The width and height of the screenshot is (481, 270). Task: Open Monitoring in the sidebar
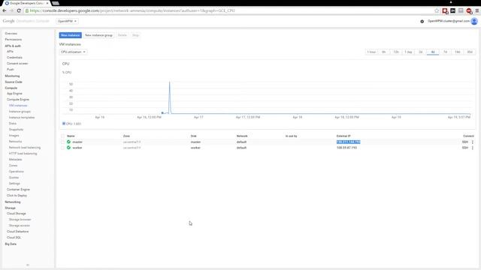[12, 76]
